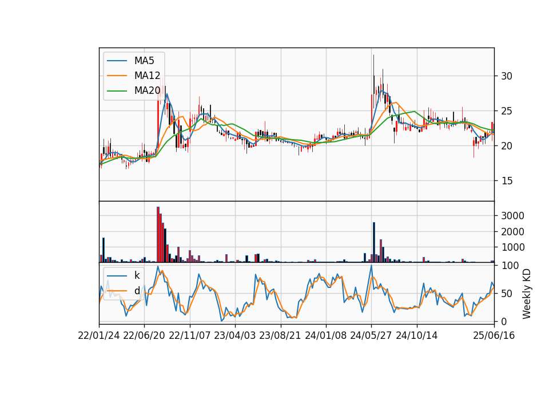The image size is (549, 395).
Task: Click the 24/10/14 date label
Action: 417,335
